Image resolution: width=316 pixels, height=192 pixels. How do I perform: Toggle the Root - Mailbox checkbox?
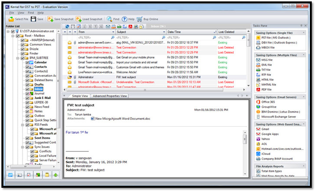pos(17,36)
